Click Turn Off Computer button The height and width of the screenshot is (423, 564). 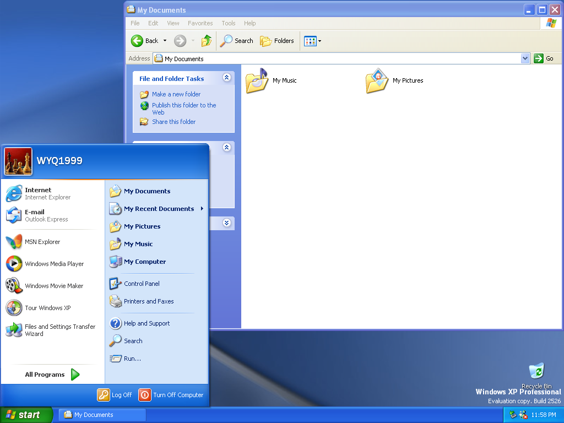[171, 395]
